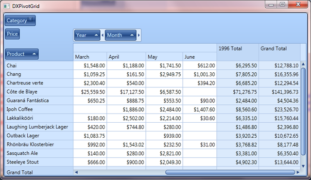Click the vertical scrollbar up arrow

[303, 64]
